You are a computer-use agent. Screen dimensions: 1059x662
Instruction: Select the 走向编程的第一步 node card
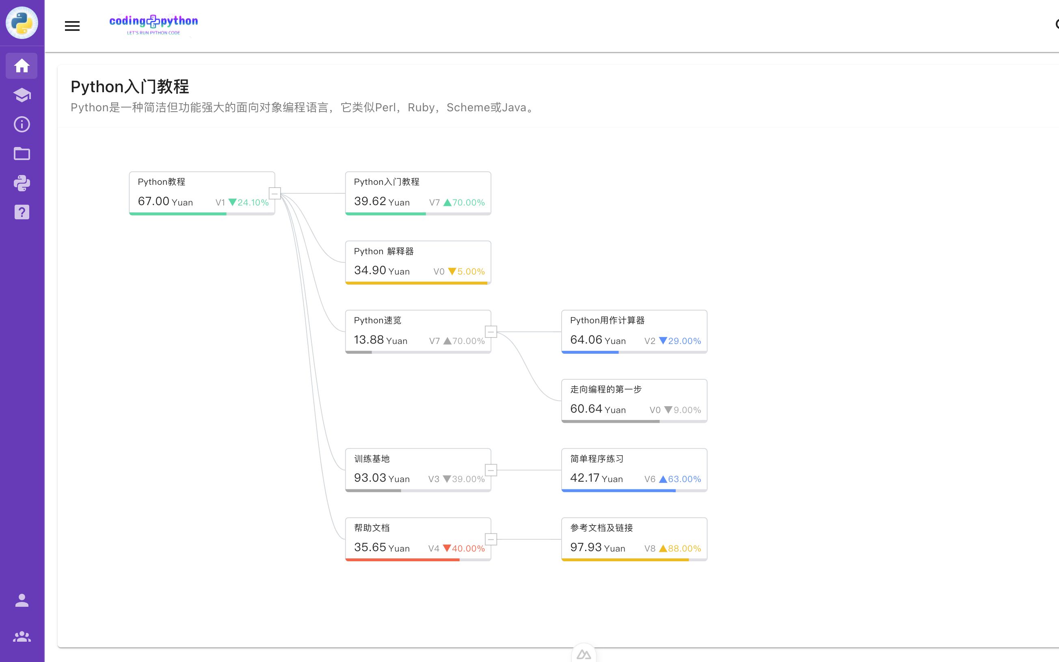tap(635, 401)
